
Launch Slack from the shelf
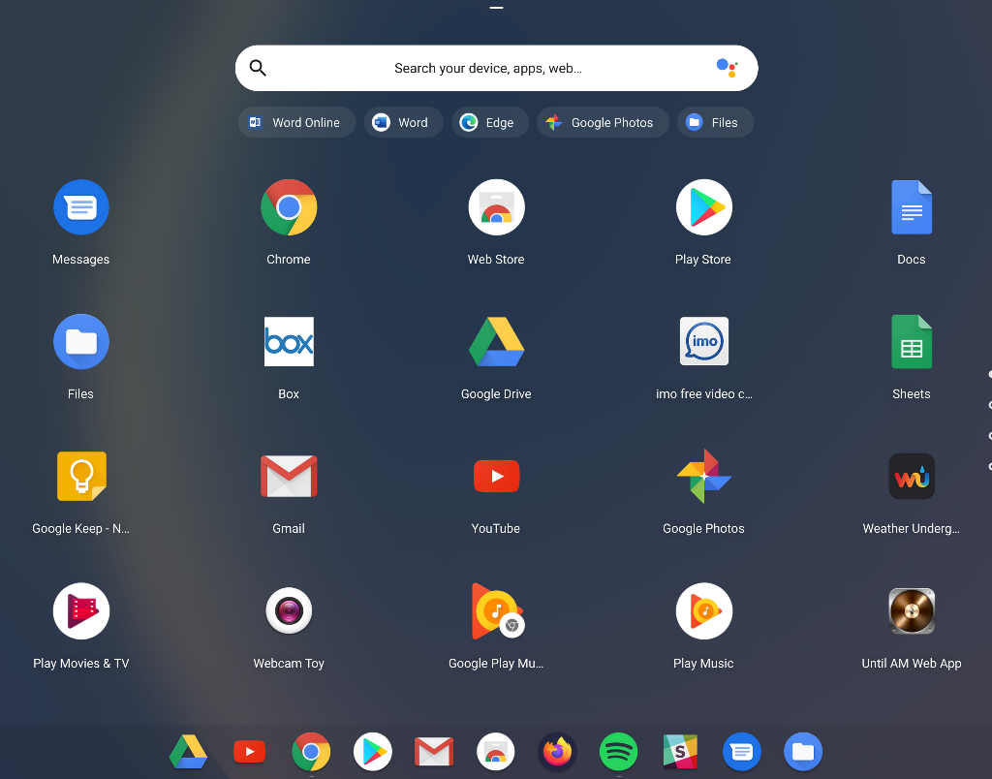[x=680, y=752]
